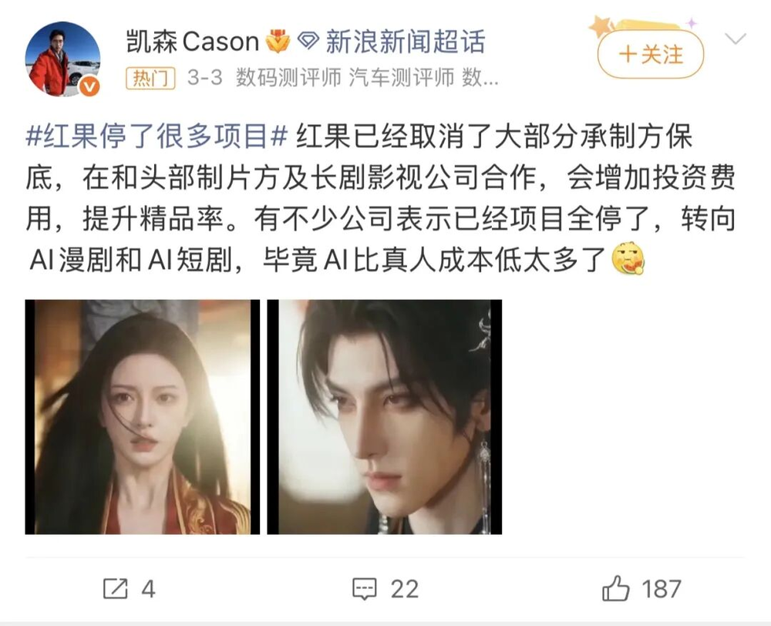Click the membership crown badge icon
Image resolution: width=771 pixels, height=626 pixels.
(x=278, y=42)
